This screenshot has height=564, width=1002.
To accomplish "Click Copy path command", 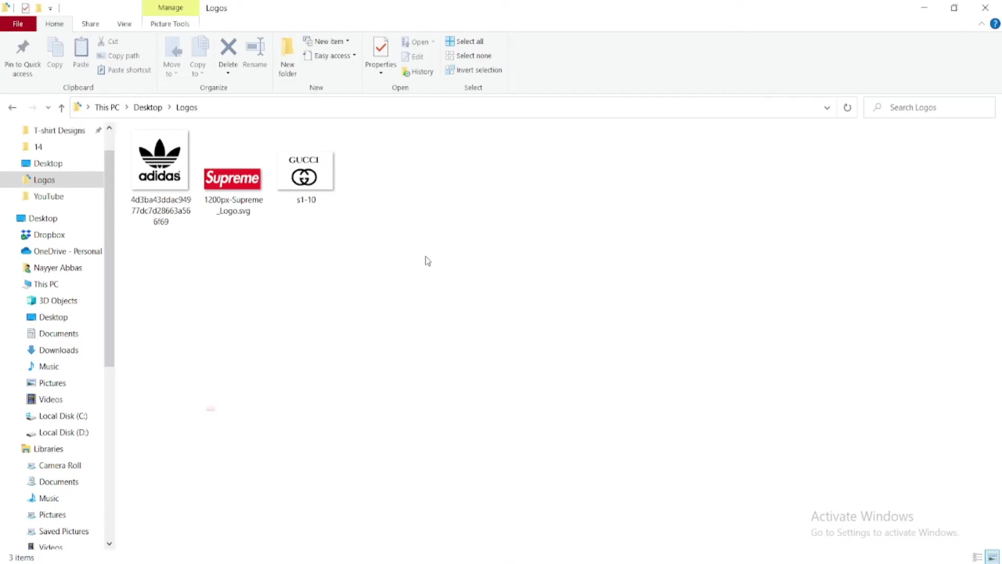I will (118, 55).
